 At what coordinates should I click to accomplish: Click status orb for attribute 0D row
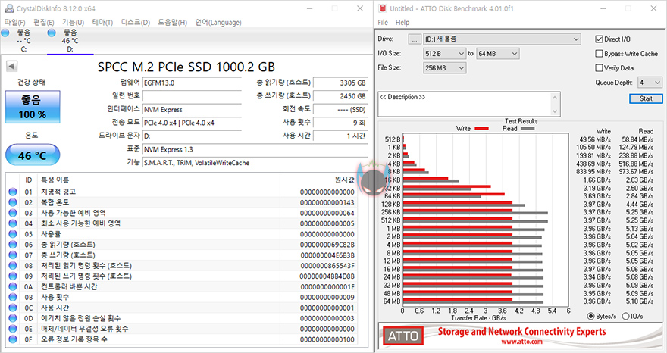[x=13, y=318]
